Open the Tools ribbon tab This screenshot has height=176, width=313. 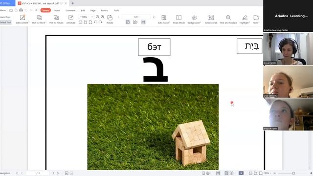click(116, 10)
